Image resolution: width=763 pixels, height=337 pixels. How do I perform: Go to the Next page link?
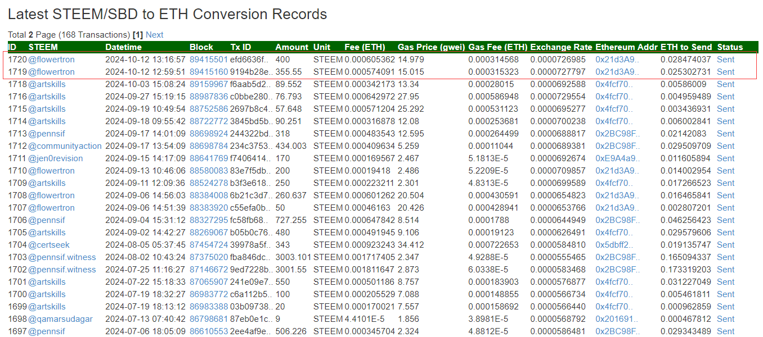coord(154,35)
